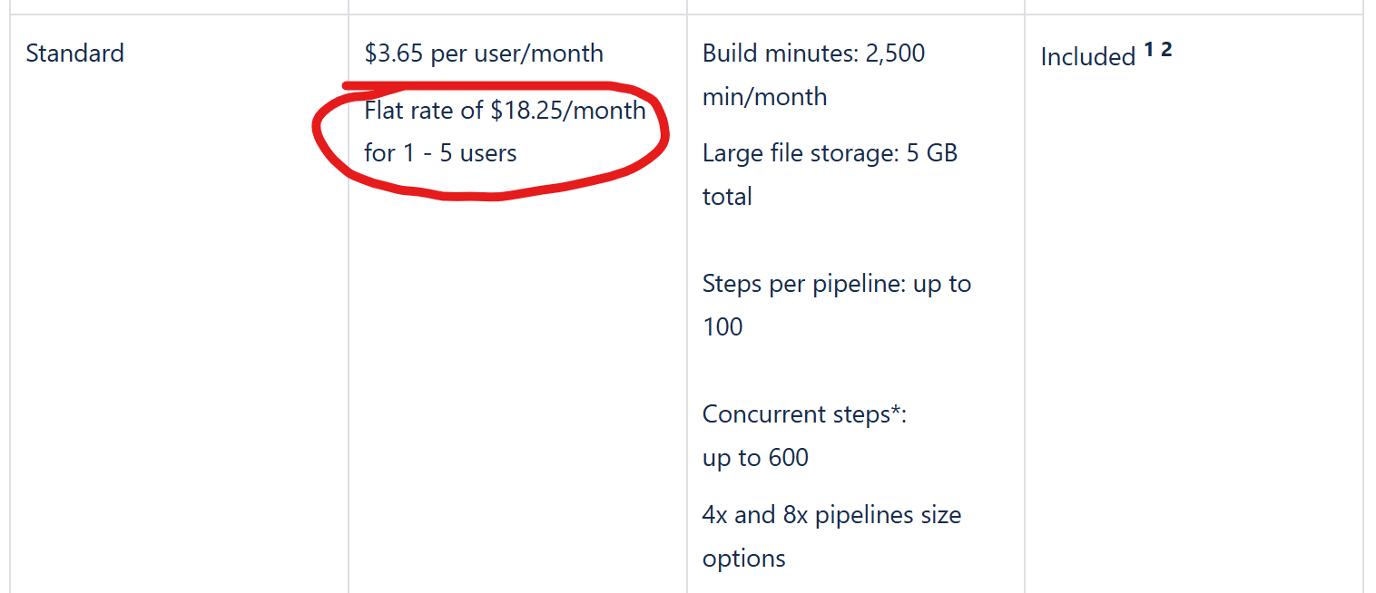The width and height of the screenshot is (1376, 593).
Task: Click the Build minutes: 2,500 text
Action: (813, 53)
